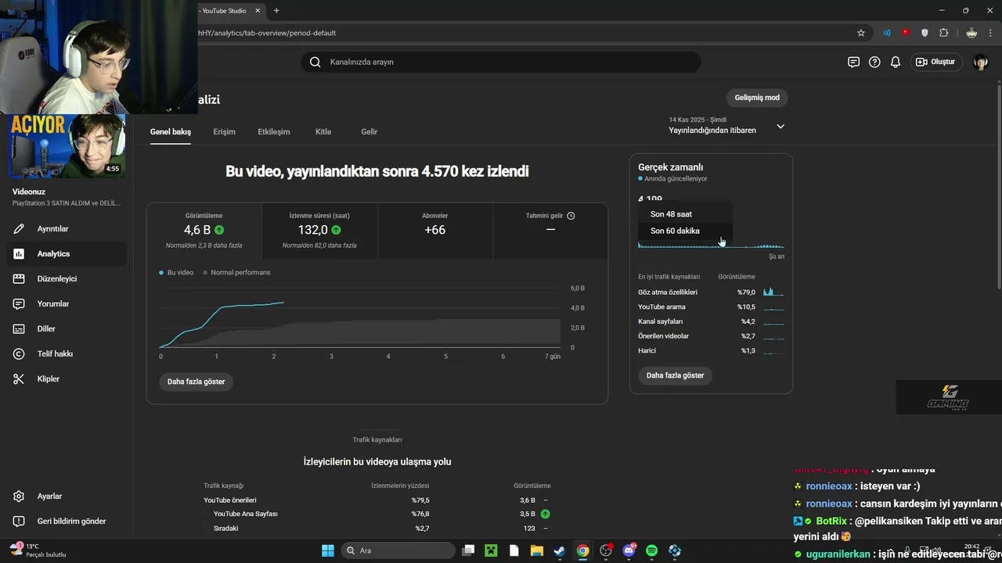Click the Gelişmiş mod button
This screenshot has height=563, width=1002.
pos(757,98)
